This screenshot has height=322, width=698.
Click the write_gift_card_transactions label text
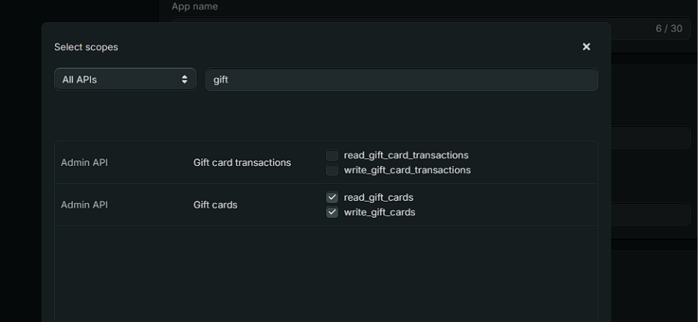click(407, 170)
